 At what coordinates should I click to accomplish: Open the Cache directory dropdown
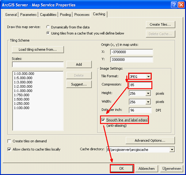[172, 150]
